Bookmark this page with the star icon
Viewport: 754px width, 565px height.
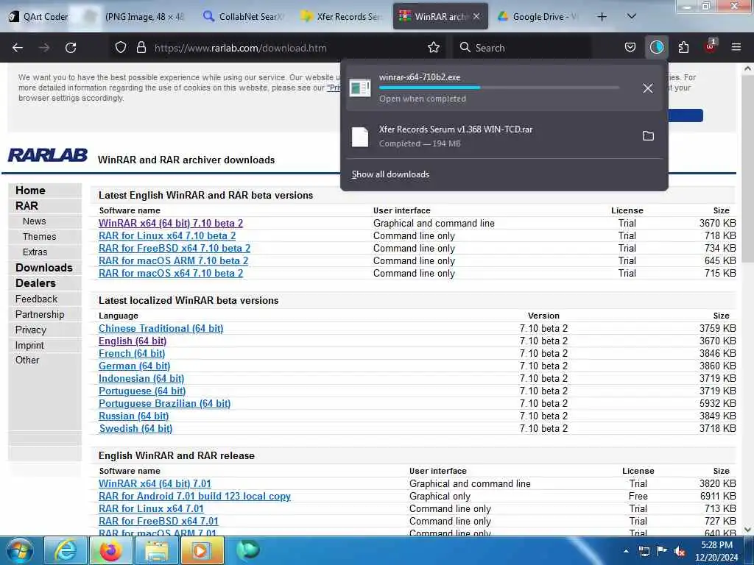pyautogui.click(x=434, y=47)
